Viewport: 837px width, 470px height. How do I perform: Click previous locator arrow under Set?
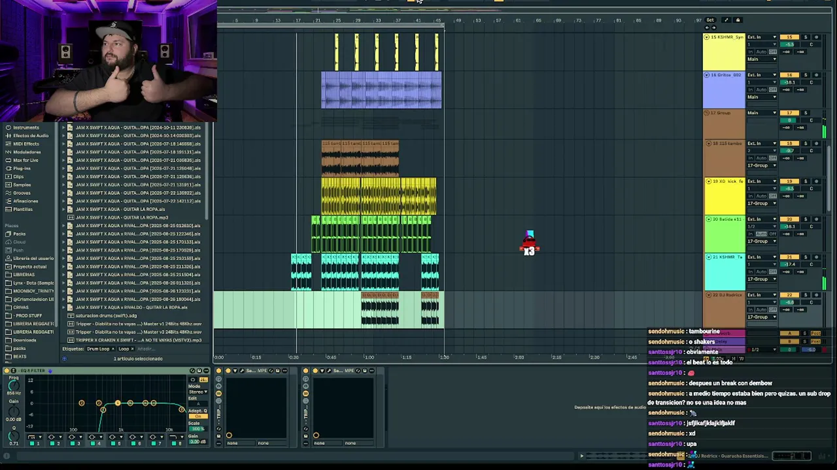(x=707, y=27)
